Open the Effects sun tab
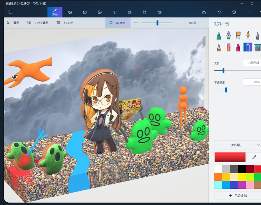 [130, 12]
